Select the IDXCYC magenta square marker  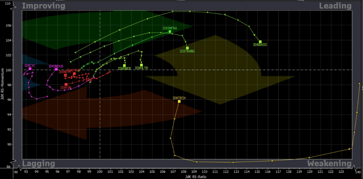[x=30, y=69]
